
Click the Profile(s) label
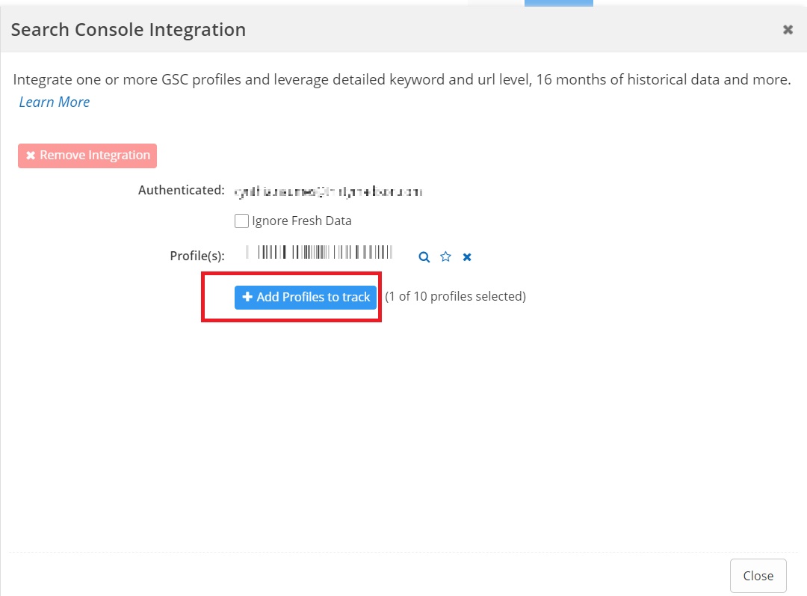(x=197, y=256)
